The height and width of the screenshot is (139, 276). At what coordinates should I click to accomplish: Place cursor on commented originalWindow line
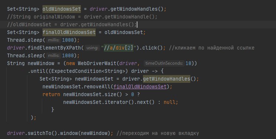82,17
